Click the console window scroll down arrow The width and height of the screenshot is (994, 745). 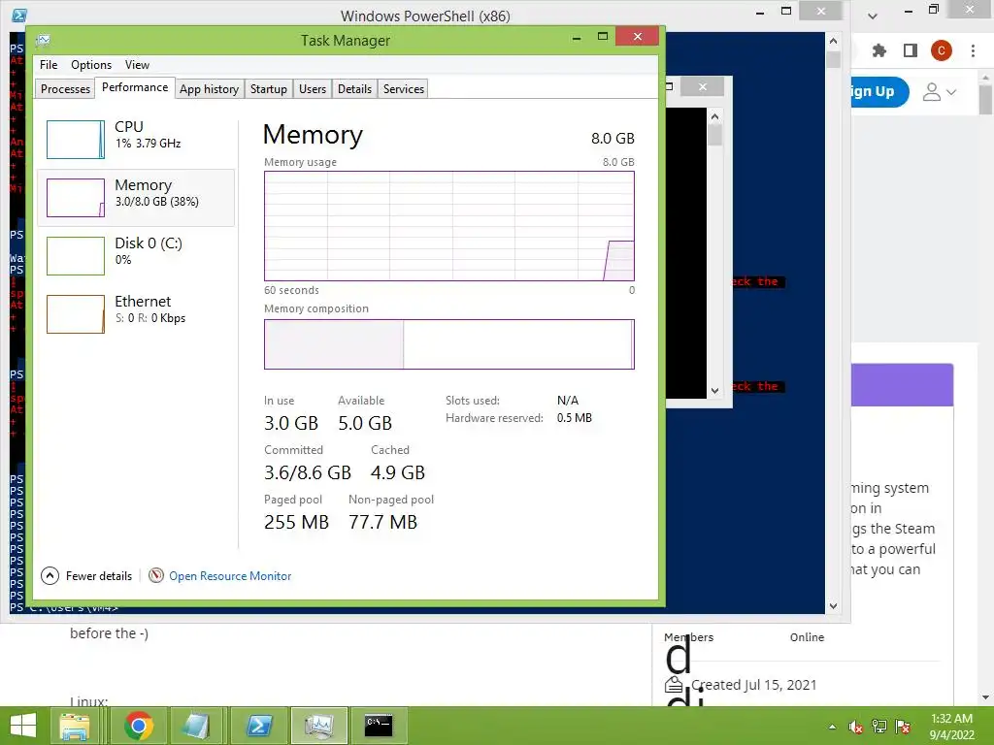715,391
